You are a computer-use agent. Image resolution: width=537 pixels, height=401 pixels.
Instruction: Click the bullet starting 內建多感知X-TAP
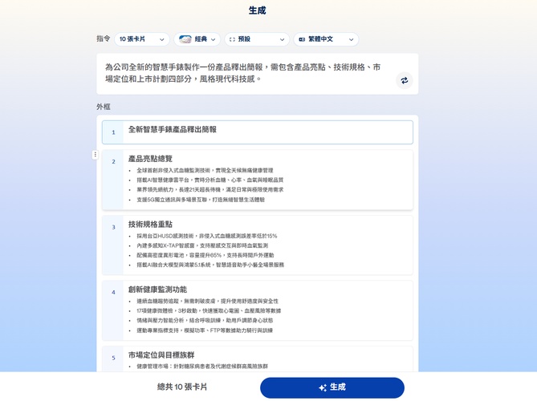(x=202, y=245)
